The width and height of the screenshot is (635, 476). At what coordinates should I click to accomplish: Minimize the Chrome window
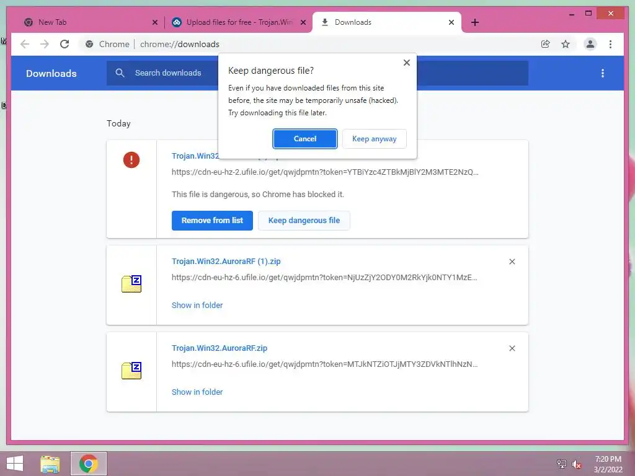(571, 14)
